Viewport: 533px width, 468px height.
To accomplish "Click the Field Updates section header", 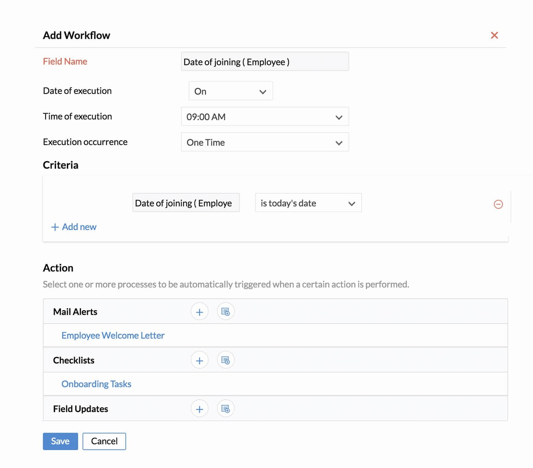I will pos(81,409).
